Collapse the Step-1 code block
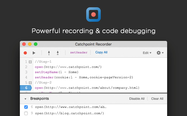Screen dimensions: 187x116 click(x=30, y=62)
